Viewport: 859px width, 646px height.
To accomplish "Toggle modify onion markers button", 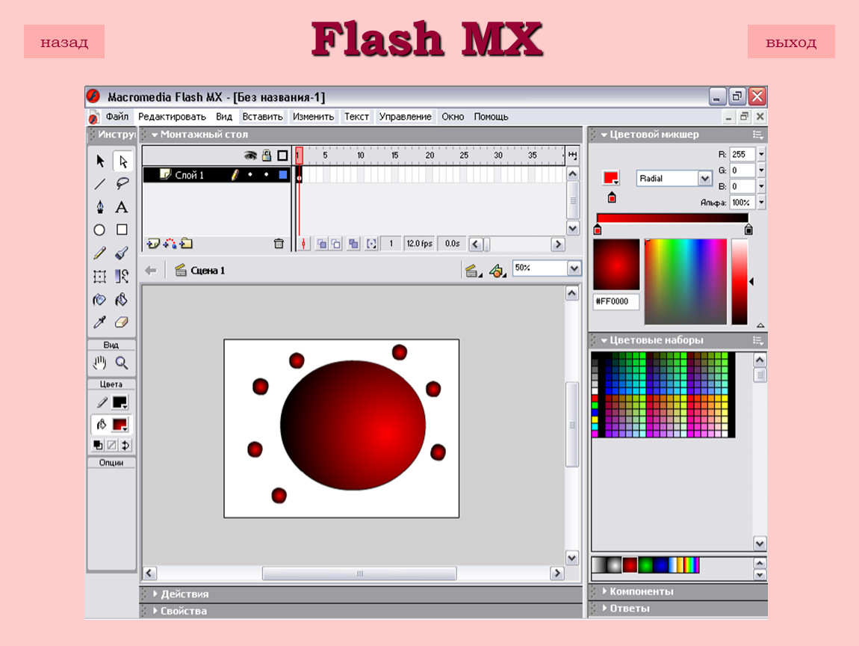I will click(x=371, y=244).
